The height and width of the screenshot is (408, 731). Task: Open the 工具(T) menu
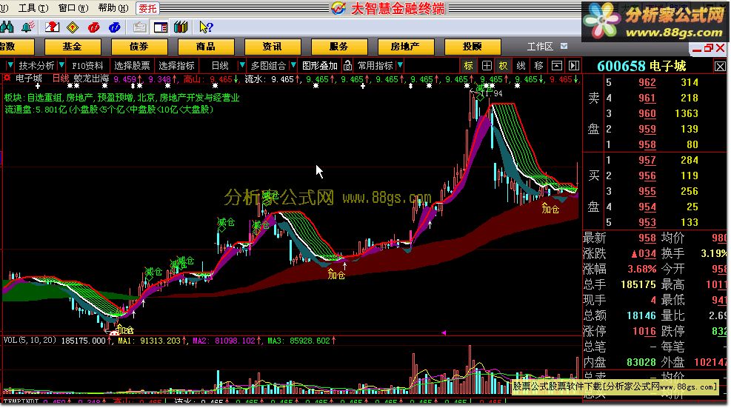[x=33, y=8]
